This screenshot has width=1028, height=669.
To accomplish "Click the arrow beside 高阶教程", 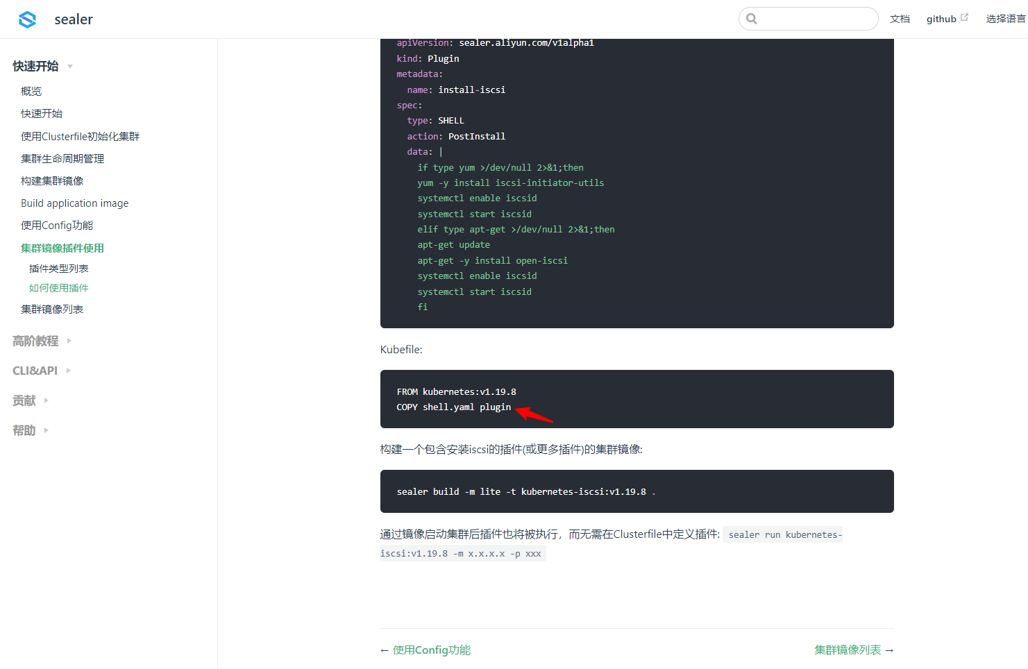I will coord(69,341).
